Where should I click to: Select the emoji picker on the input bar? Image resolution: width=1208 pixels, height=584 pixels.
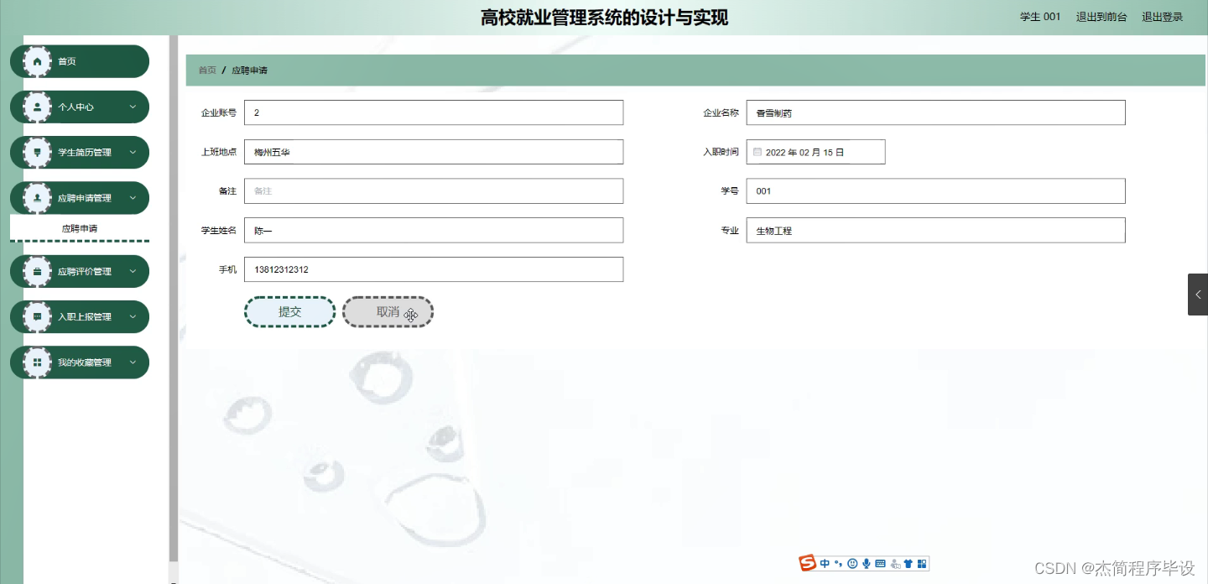click(852, 563)
